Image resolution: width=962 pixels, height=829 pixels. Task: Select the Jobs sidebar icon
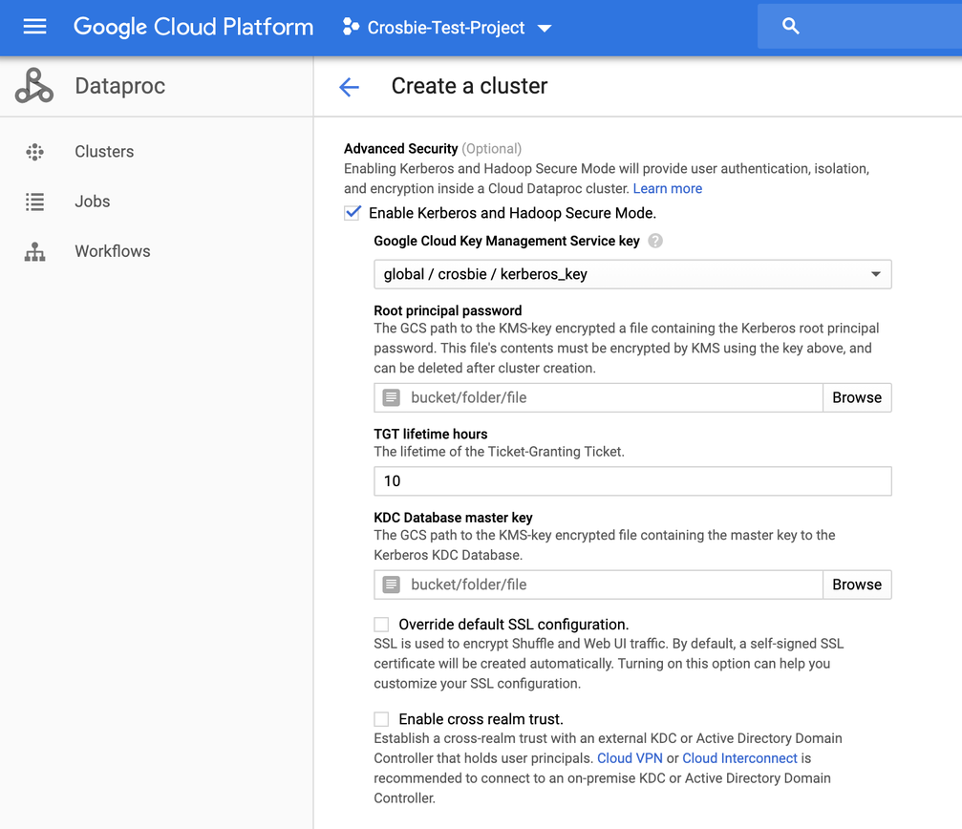pyautogui.click(x=34, y=201)
